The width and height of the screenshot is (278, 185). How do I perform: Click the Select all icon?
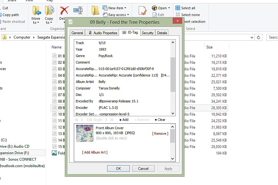[178, 8]
